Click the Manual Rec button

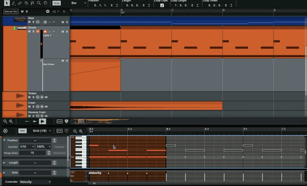11,11
